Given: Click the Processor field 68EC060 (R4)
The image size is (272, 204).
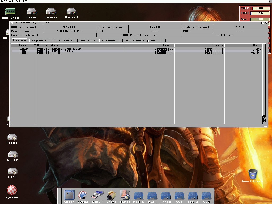Looking at the screenshot, I should point(69,31).
